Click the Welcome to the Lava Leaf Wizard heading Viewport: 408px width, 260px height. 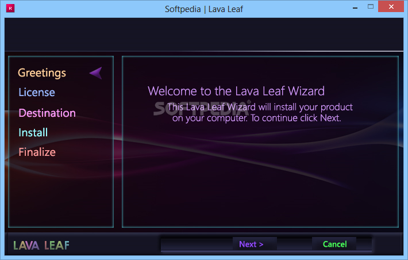click(x=236, y=91)
